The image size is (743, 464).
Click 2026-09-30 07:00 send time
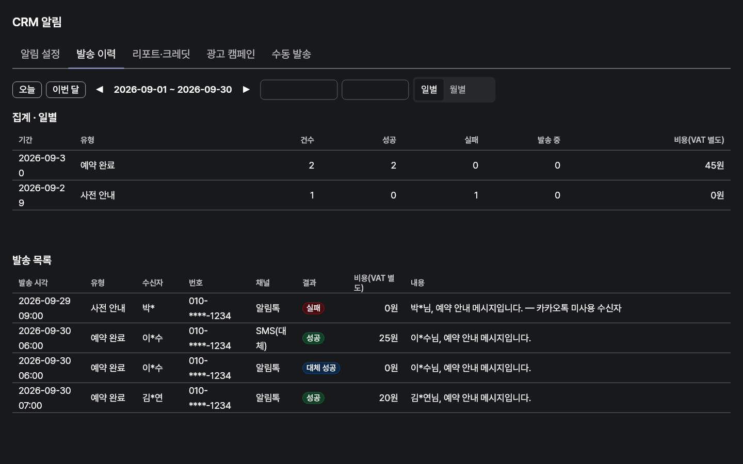coord(44,398)
